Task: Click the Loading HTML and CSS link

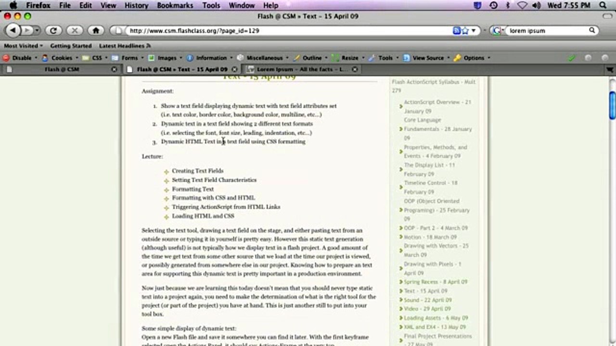Action: (203, 216)
